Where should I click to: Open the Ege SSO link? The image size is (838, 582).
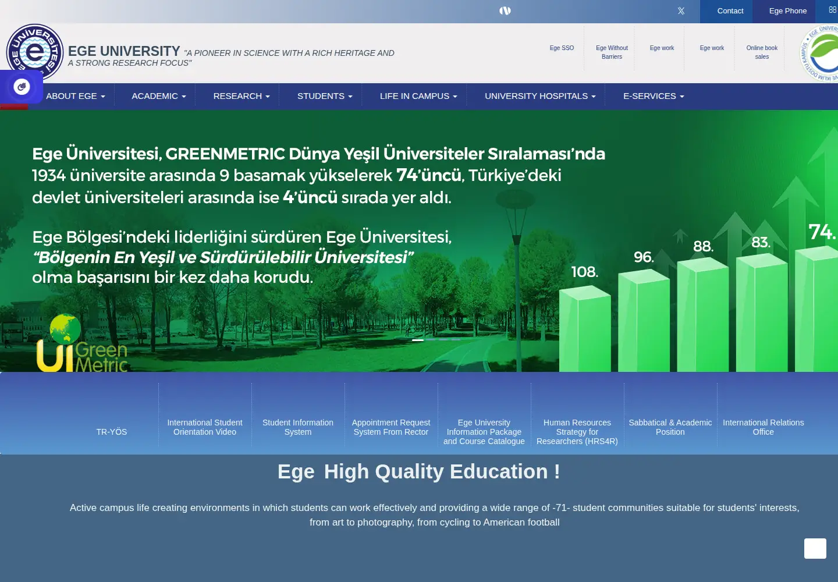point(562,48)
